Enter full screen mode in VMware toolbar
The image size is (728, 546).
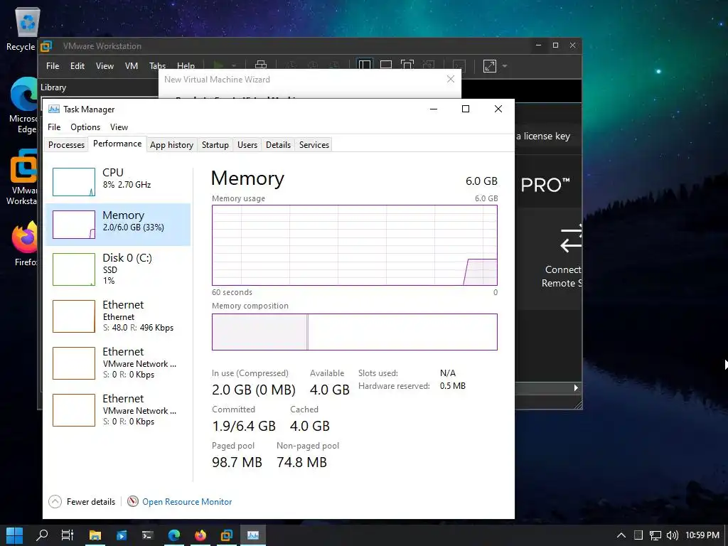click(407, 65)
